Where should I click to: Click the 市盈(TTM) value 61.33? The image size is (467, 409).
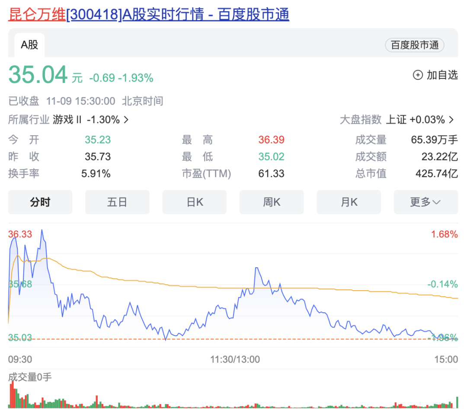point(271,174)
